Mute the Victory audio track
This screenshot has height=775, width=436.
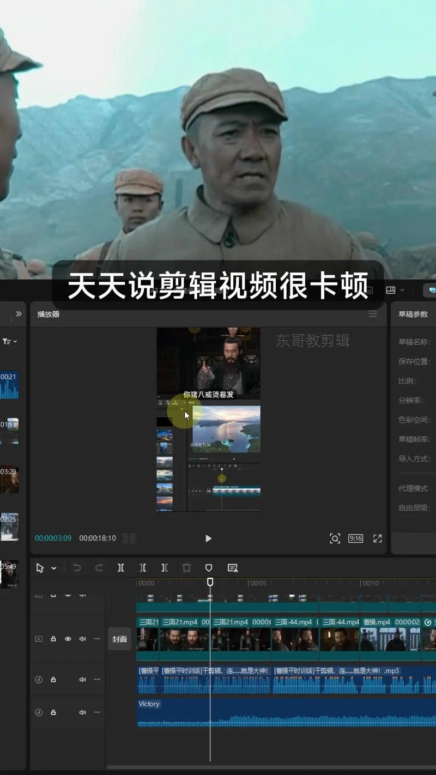pyautogui.click(x=83, y=712)
